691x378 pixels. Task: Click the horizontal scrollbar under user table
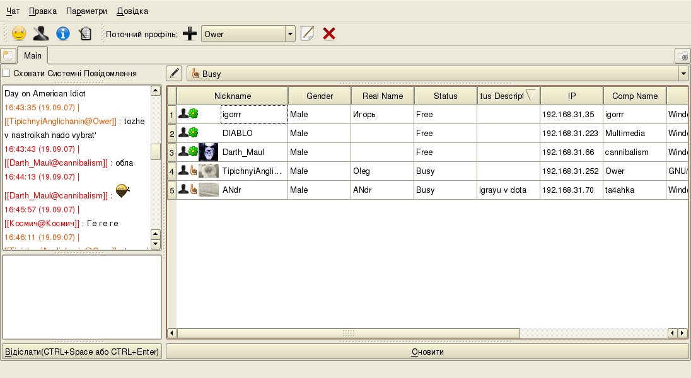pos(348,333)
